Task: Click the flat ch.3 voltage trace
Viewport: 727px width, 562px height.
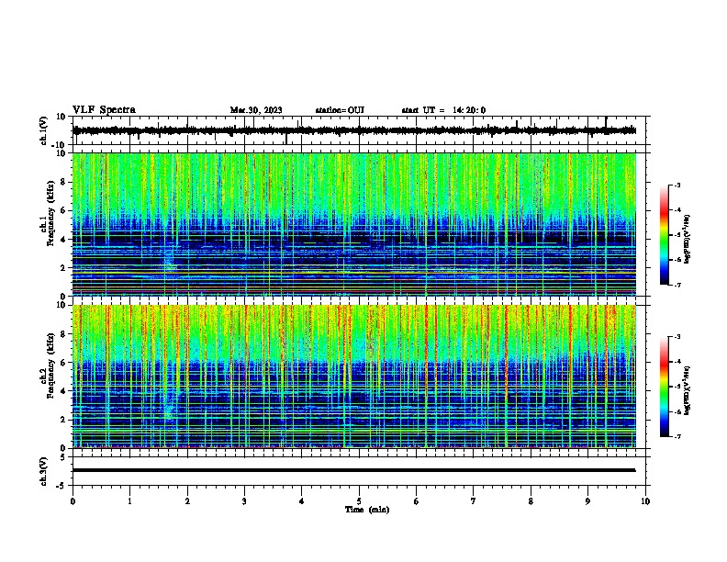Action: point(354,470)
